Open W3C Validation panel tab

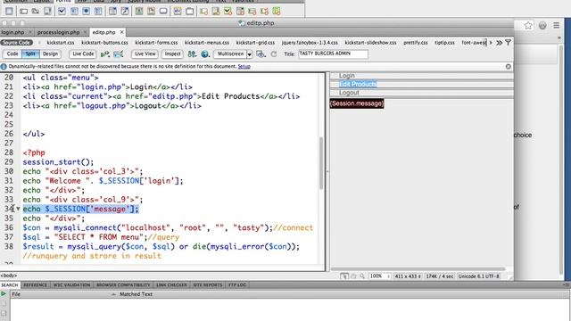point(71,285)
